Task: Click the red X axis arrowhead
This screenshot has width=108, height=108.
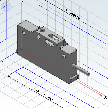Action: [x=101, y=95]
